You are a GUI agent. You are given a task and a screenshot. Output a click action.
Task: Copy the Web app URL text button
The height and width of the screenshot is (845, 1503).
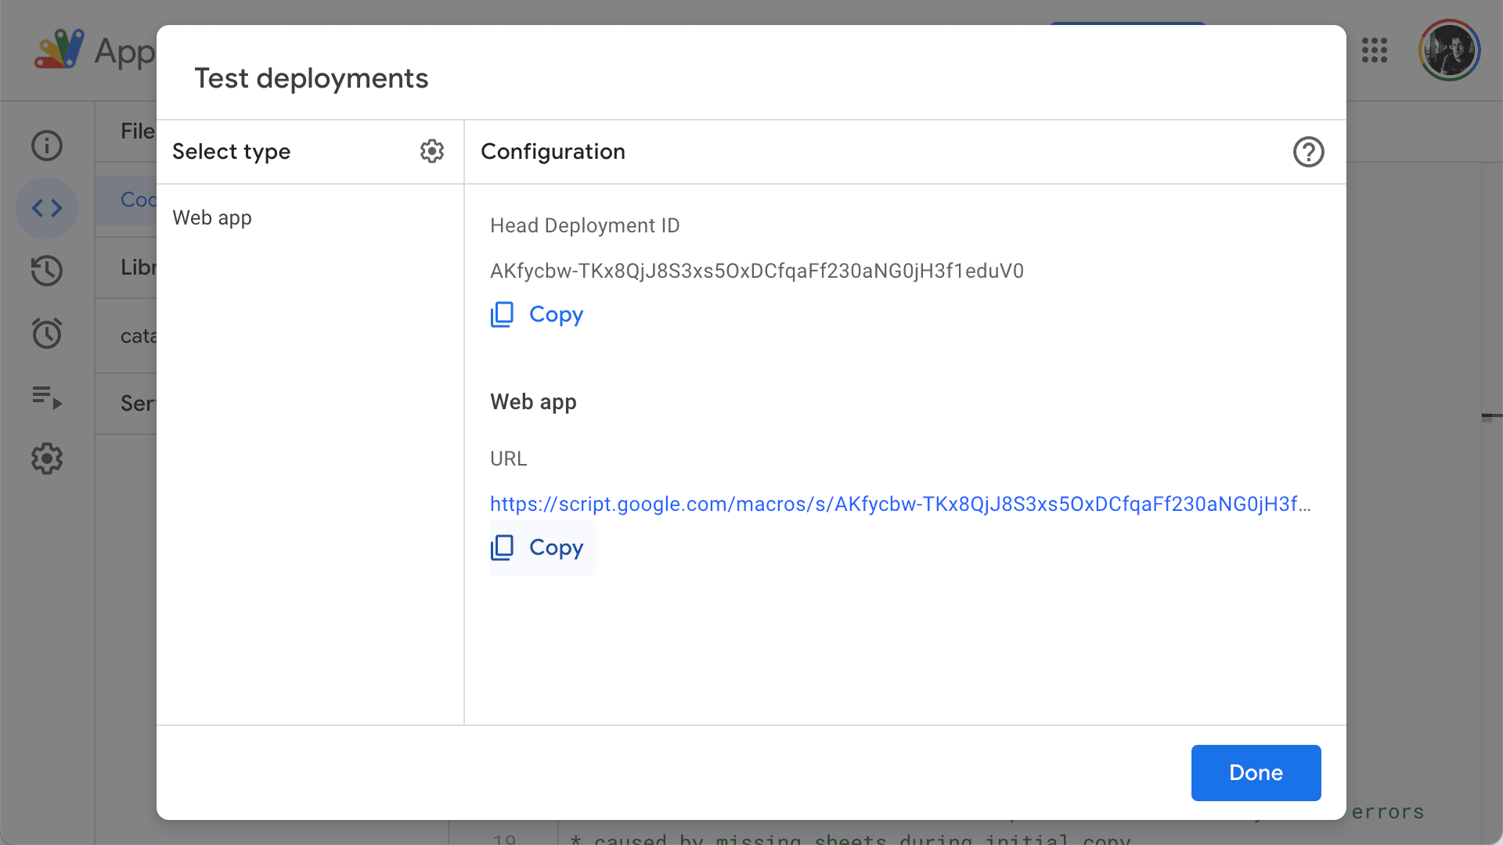click(556, 548)
